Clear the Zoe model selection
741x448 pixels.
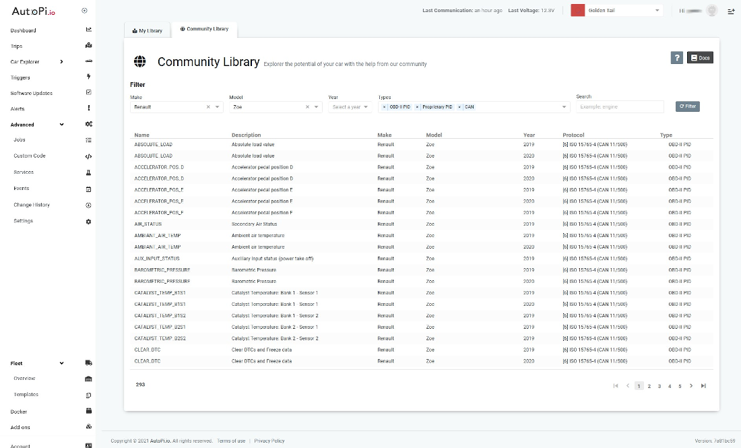[307, 107]
